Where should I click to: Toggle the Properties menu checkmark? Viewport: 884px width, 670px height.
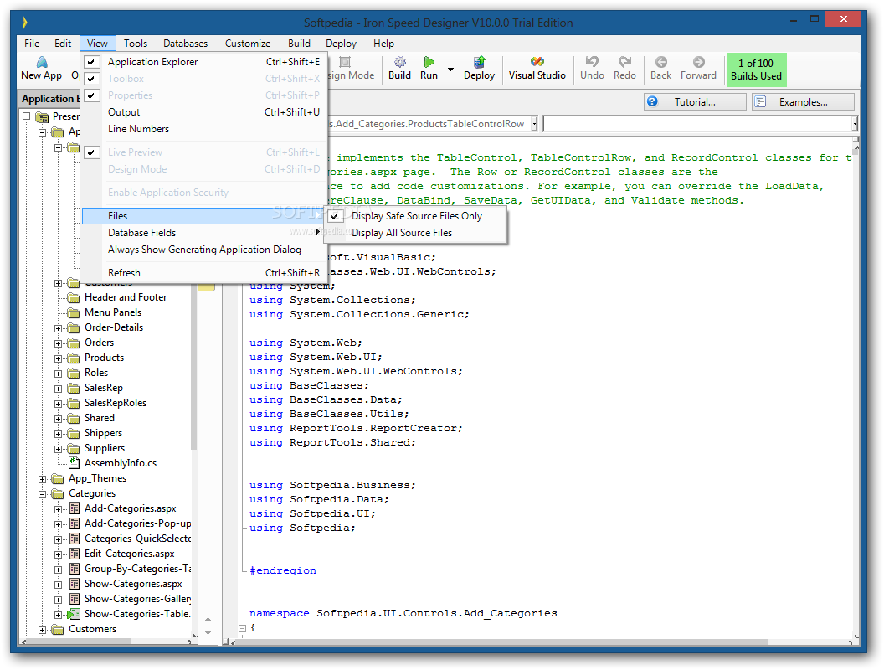coord(92,95)
